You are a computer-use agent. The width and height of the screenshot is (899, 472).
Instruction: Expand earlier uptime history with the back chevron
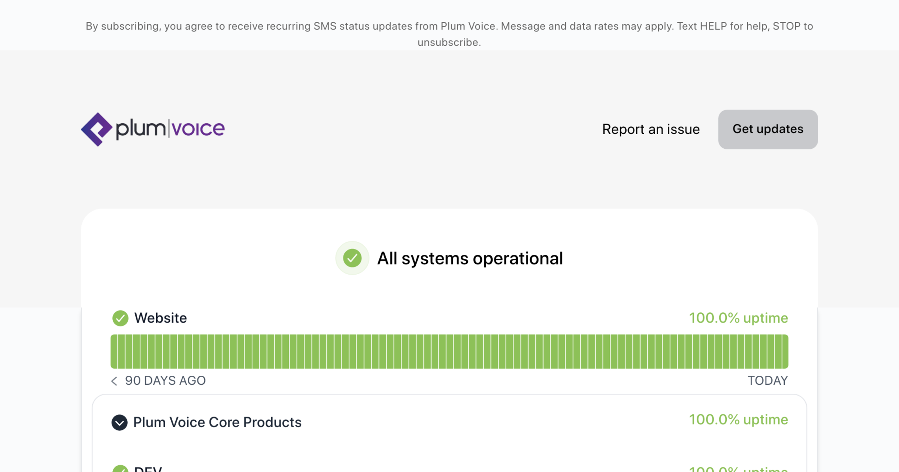113,381
